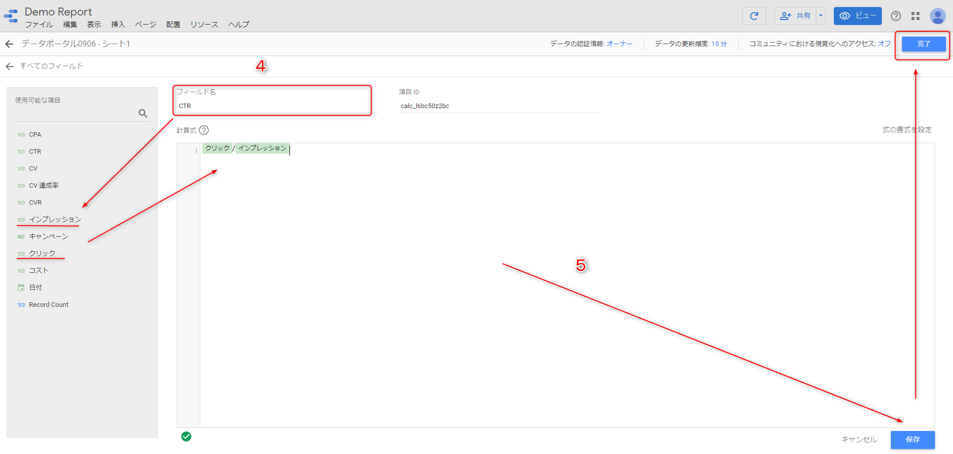Viewport: 953px width, 454px height.
Task: Click the user account avatar
Action: pos(937,16)
